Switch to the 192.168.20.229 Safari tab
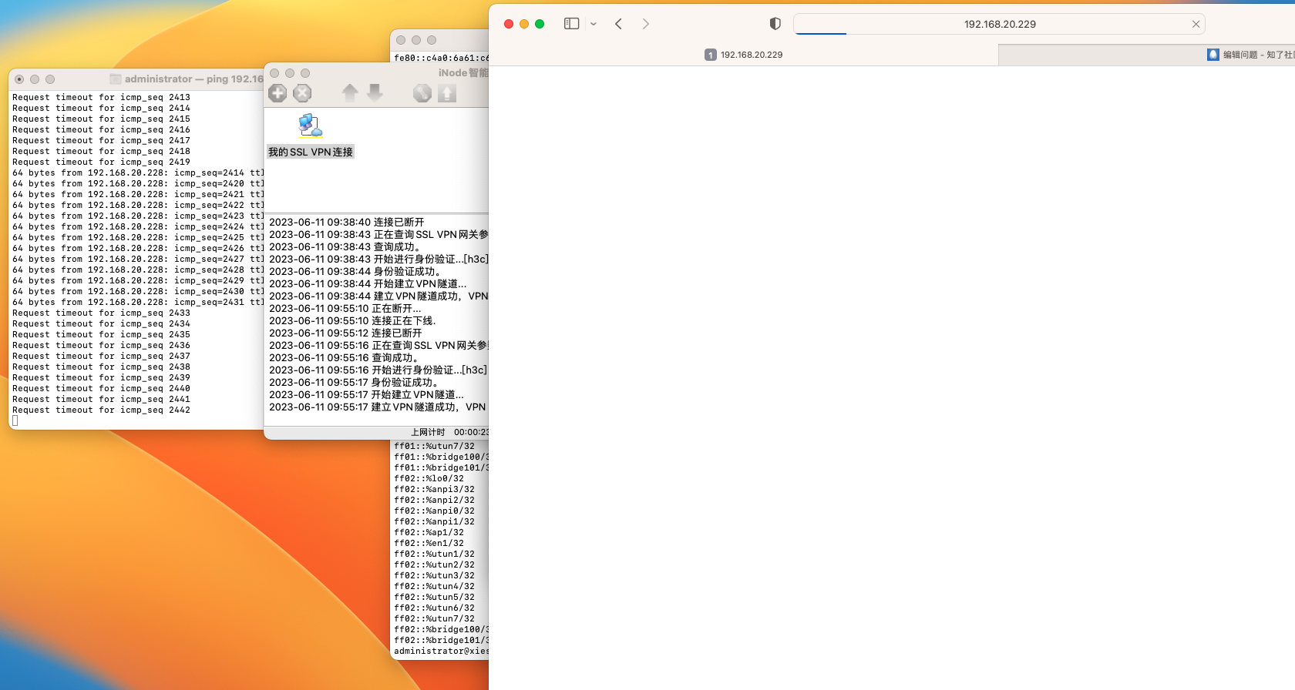 click(x=744, y=55)
